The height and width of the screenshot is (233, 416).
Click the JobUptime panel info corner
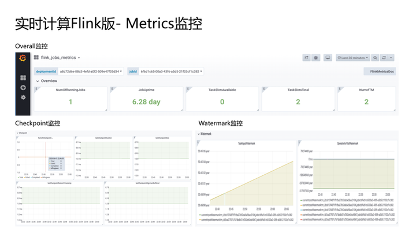[112, 89]
